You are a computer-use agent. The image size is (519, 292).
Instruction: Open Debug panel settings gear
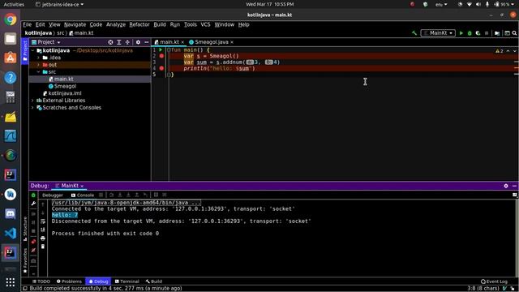[x=506, y=186]
